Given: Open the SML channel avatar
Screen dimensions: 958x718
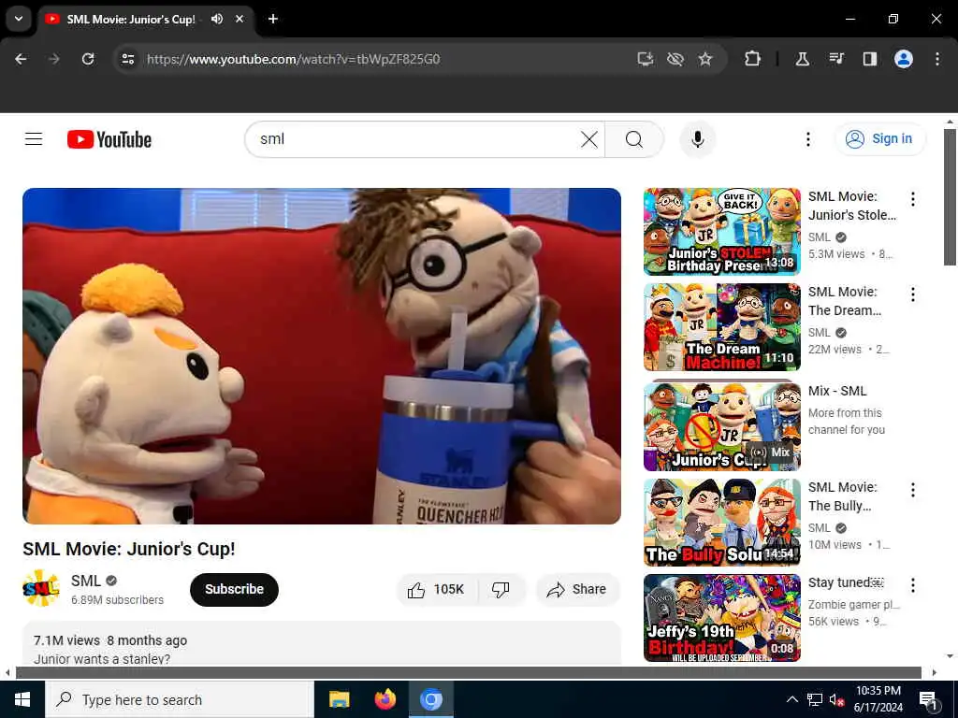Looking at the screenshot, I should pos(41,589).
